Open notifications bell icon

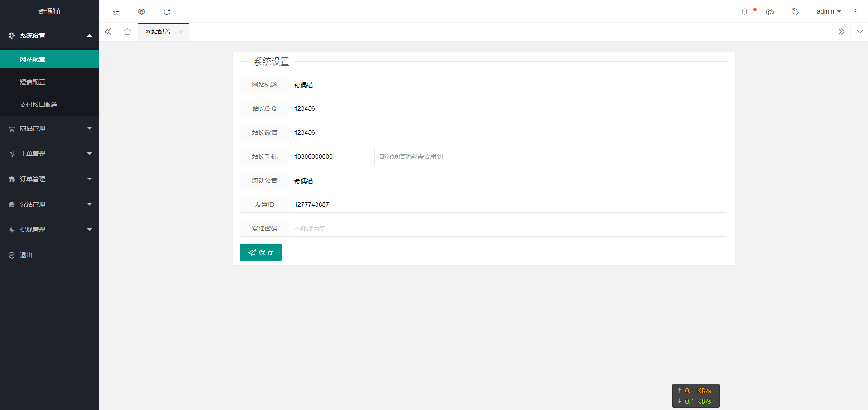click(745, 12)
